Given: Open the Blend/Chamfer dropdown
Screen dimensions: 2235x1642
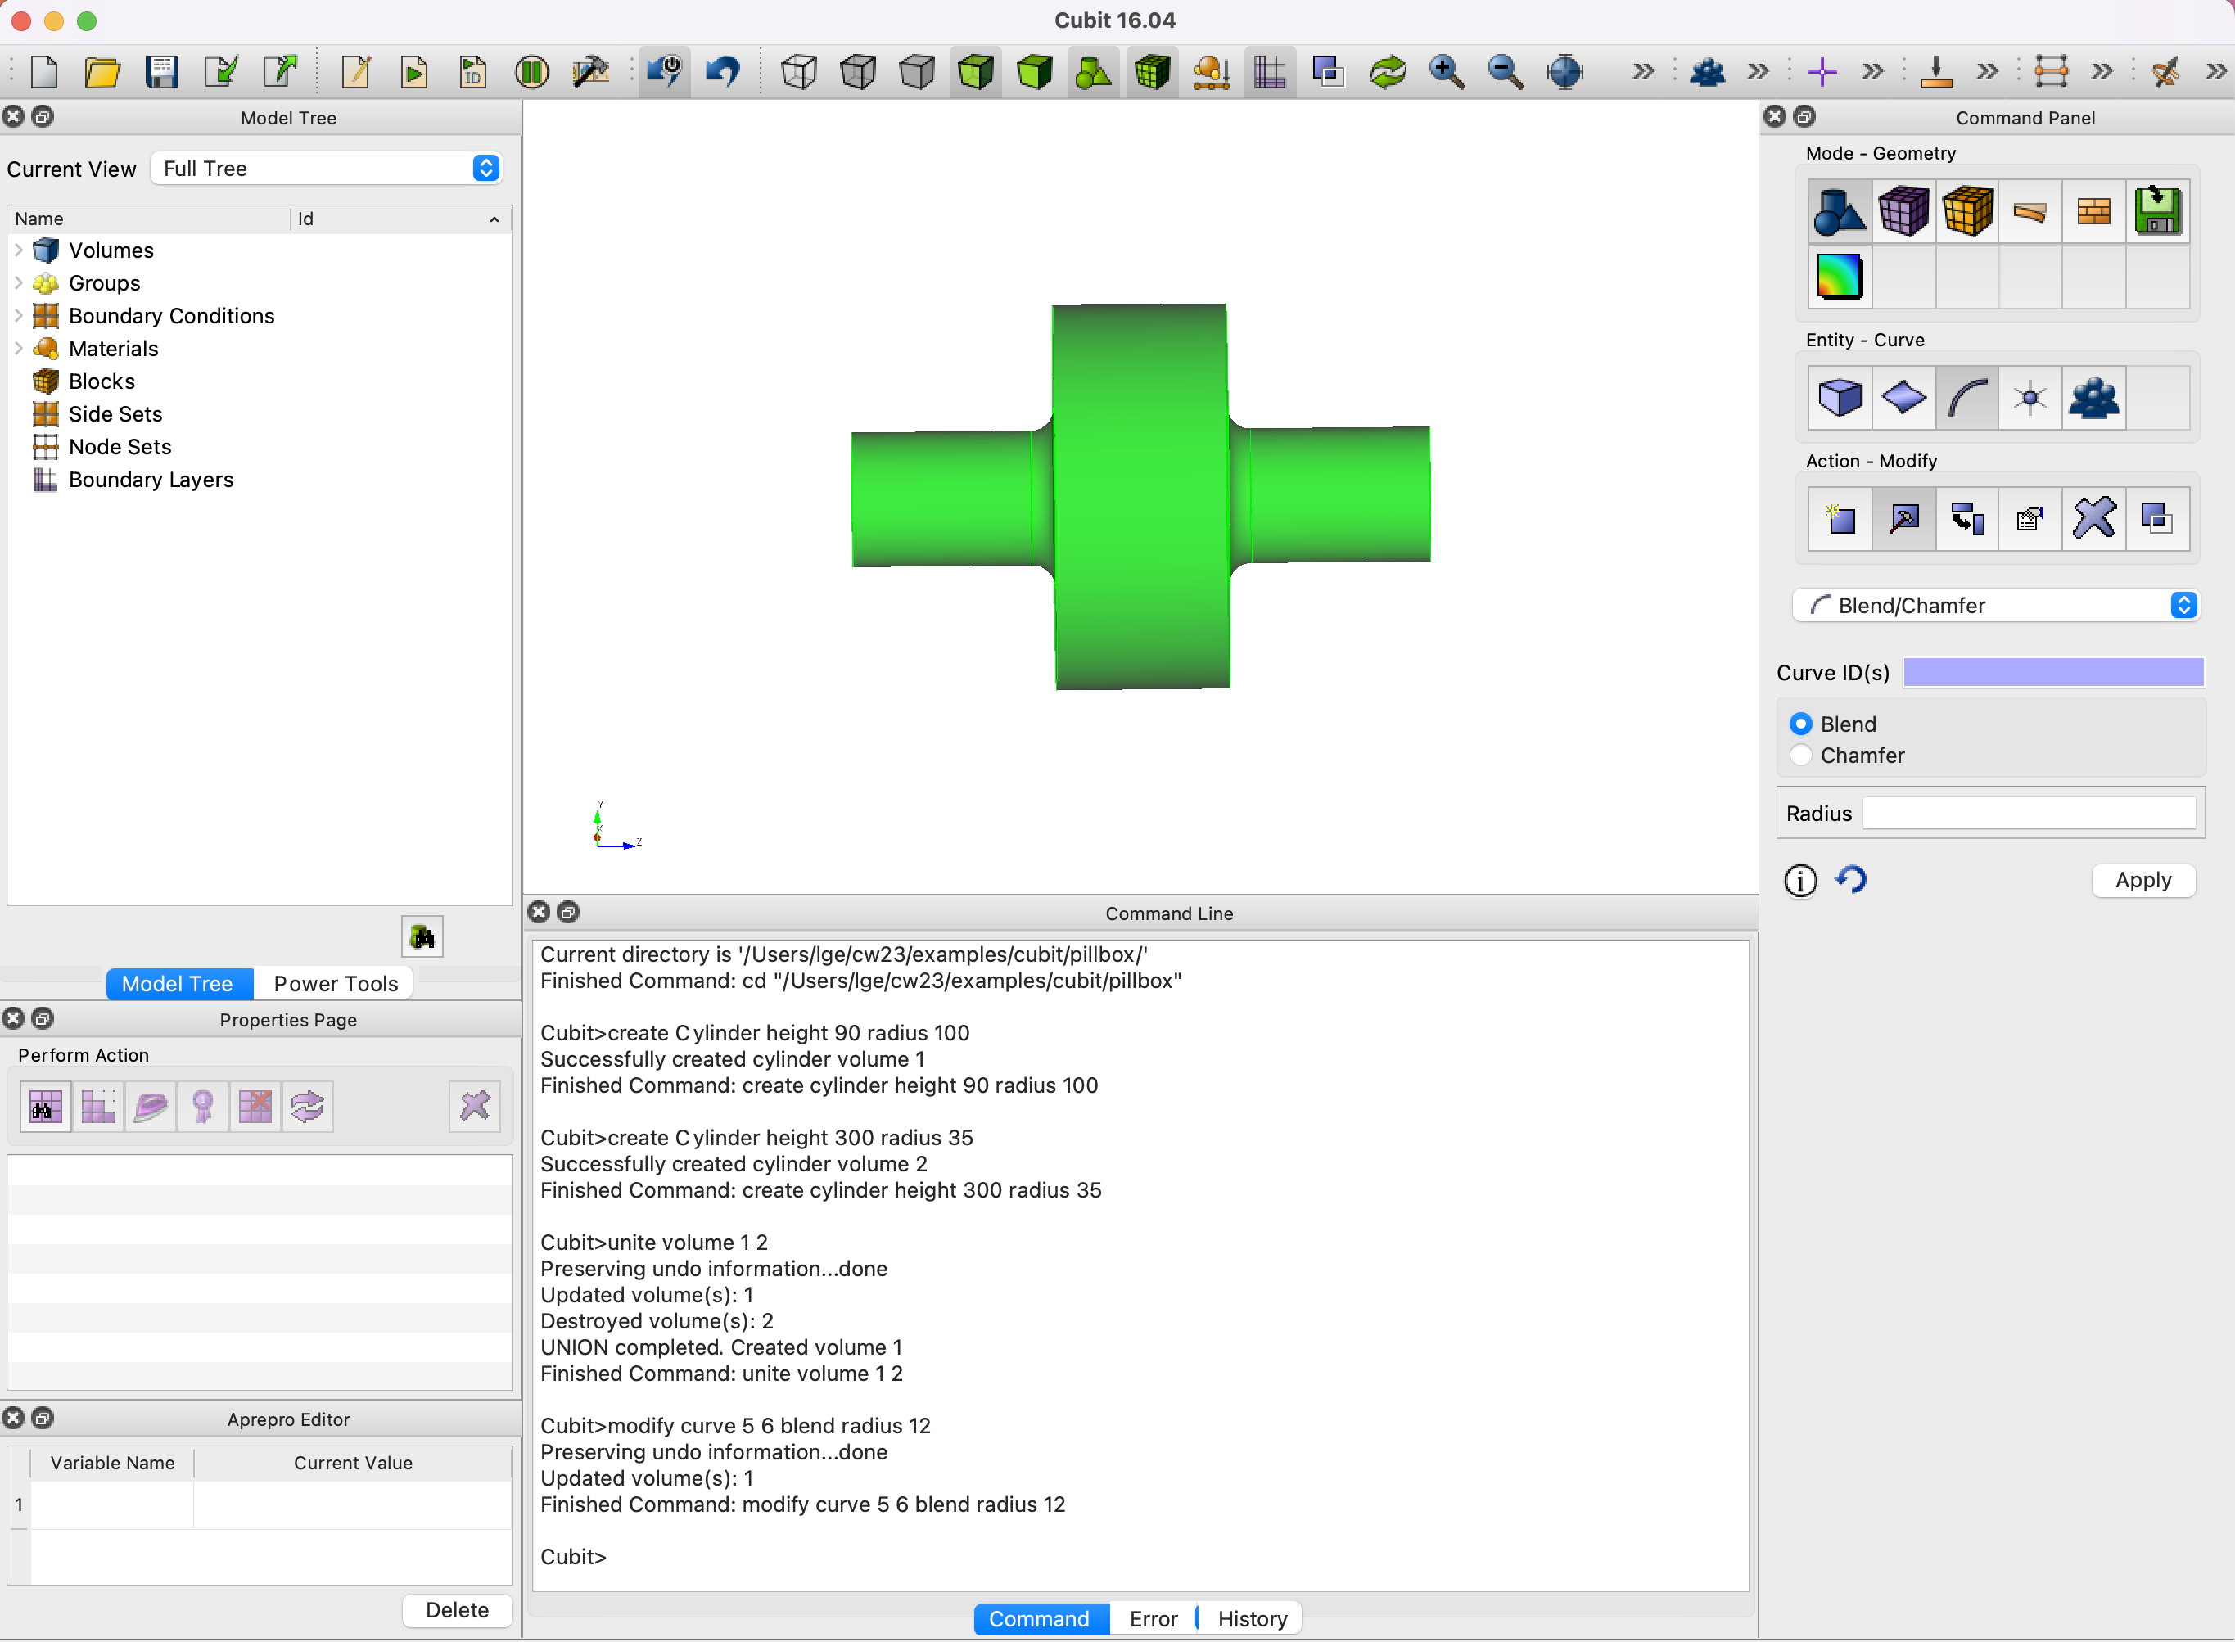Looking at the screenshot, I should (x=1997, y=606).
